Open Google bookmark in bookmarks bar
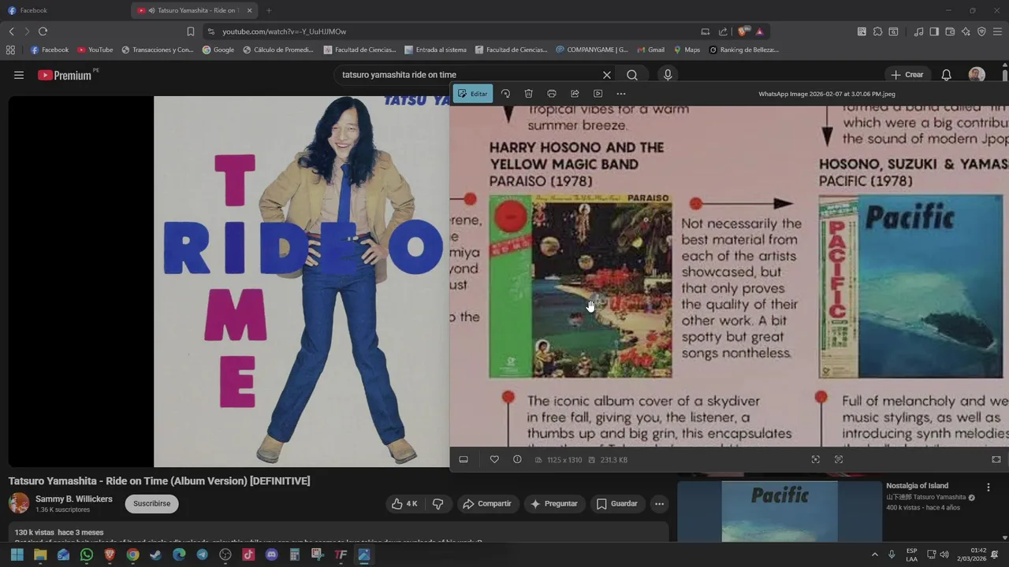The width and height of the screenshot is (1009, 567). click(x=218, y=50)
